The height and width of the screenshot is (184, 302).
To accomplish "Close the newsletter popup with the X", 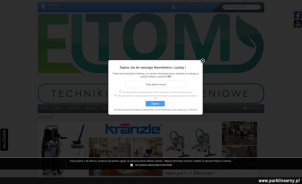I will 203,61.
